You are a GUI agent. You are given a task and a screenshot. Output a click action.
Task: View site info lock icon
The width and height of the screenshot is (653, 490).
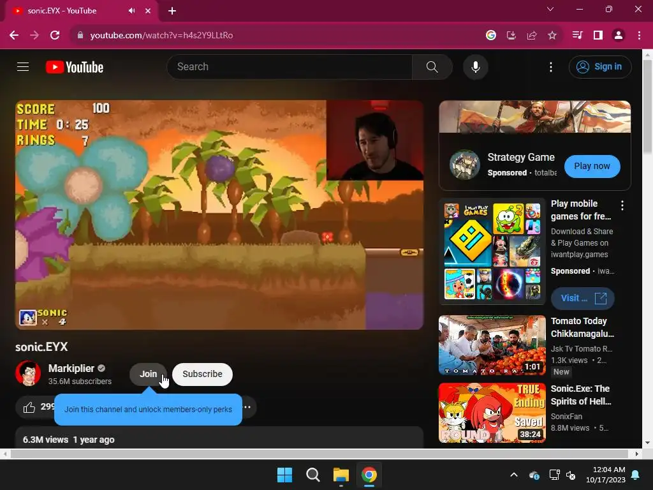[x=80, y=36]
